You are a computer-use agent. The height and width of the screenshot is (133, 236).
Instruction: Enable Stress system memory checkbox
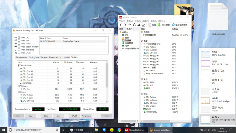pos(19,47)
